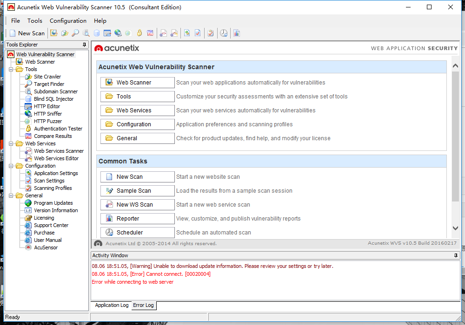This screenshot has width=465, height=325.
Task: Click the Scheduler button under Common Tasks
Action: 137,232
